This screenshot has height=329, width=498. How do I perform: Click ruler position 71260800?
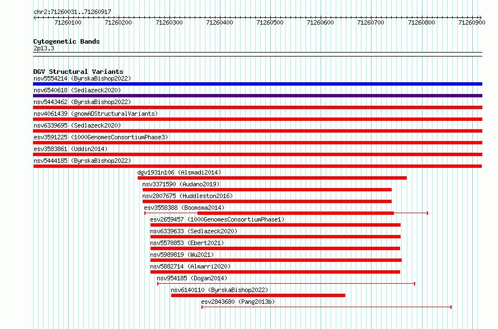[x=421, y=22]
